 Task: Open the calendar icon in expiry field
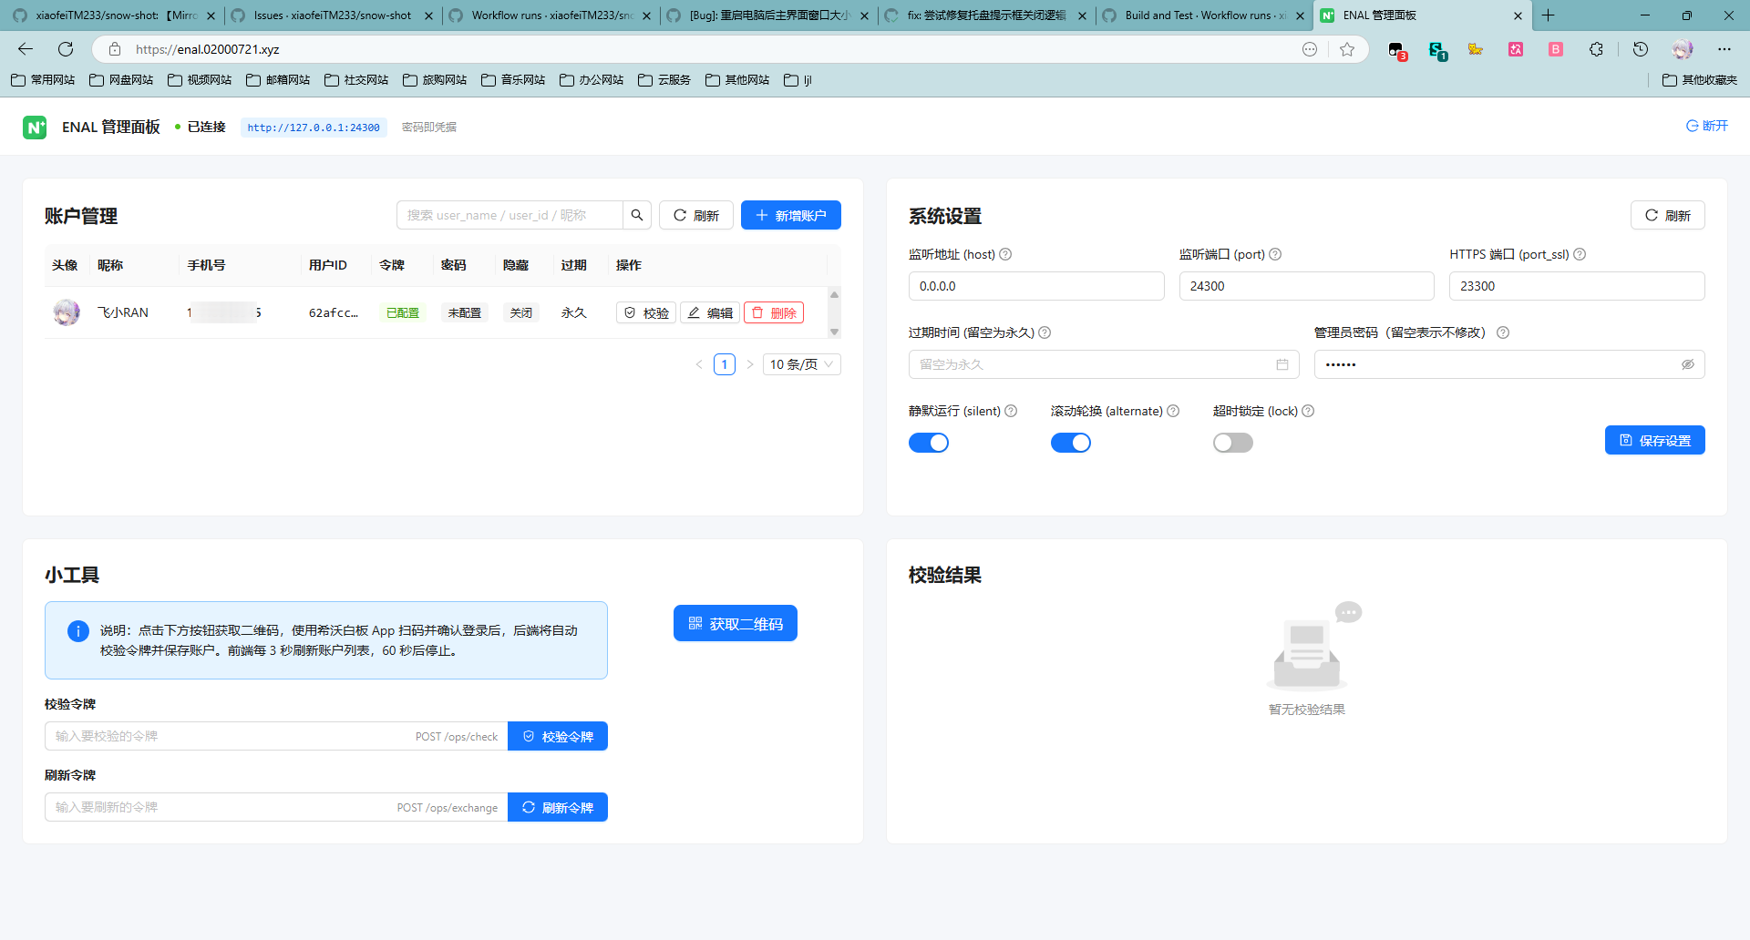[x=1282, y=364]
